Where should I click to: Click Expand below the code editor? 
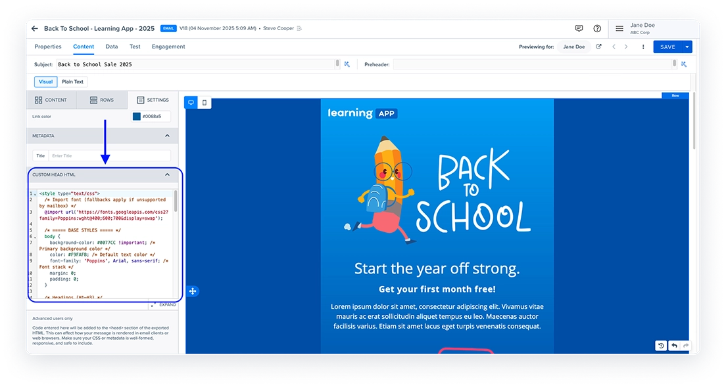(x=167, y=305)
